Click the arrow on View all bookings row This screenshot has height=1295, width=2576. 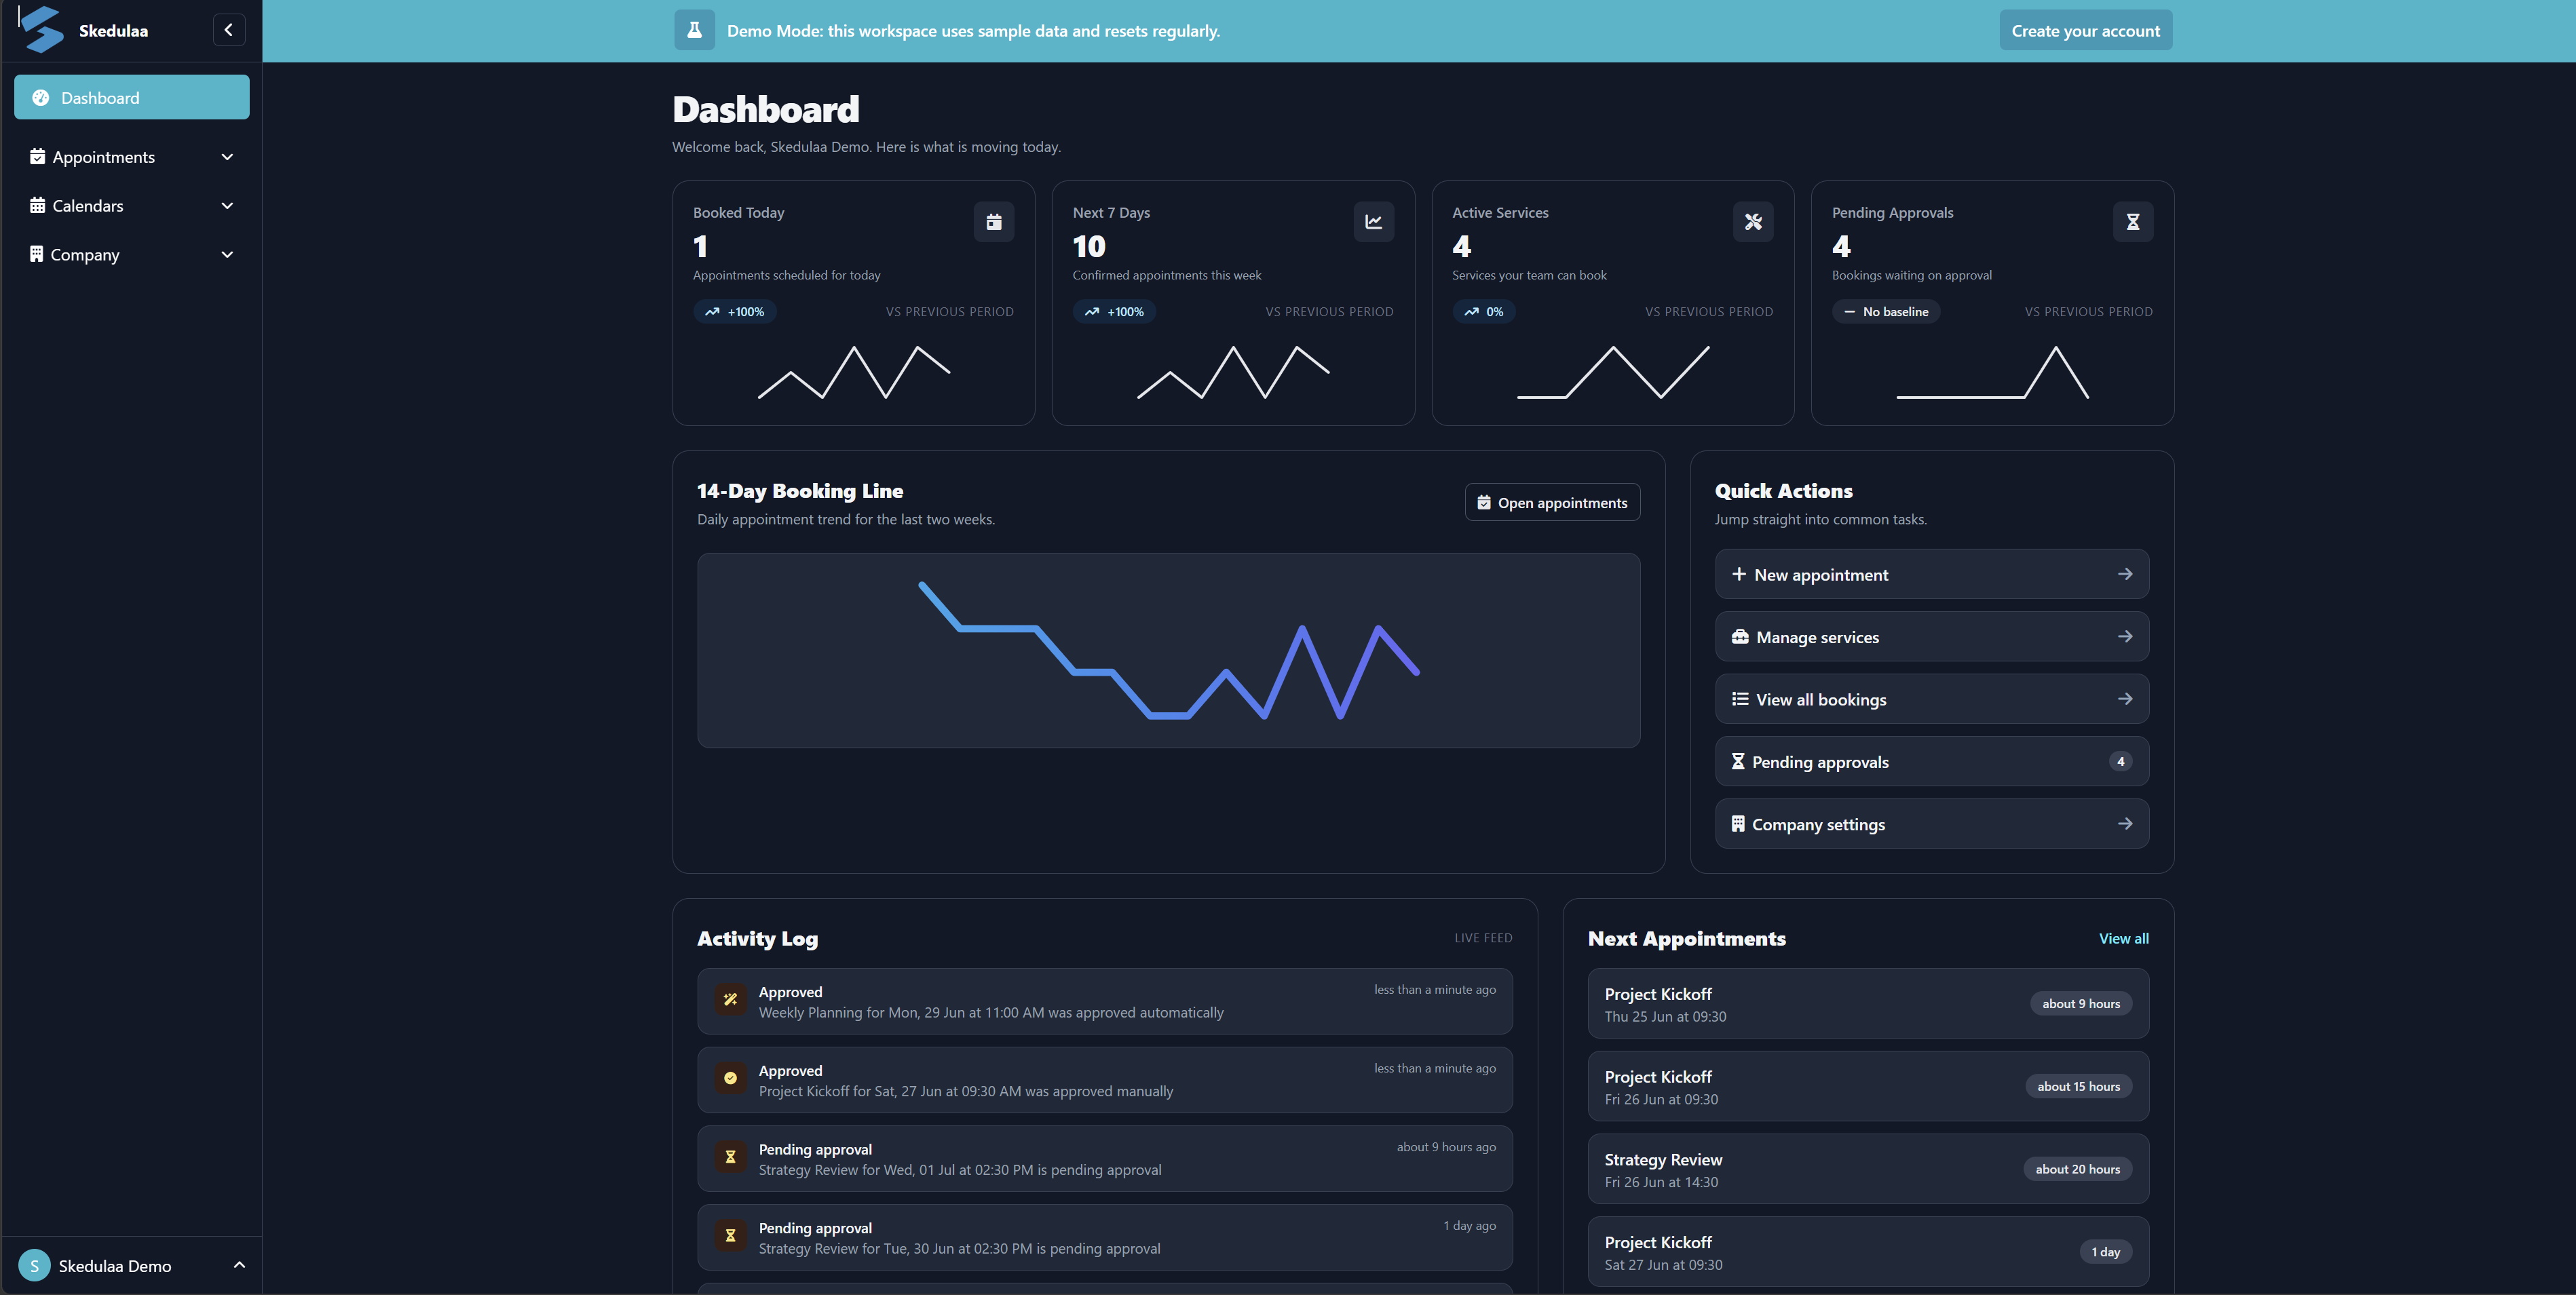pyautogui.click(x=2125, y=699)
